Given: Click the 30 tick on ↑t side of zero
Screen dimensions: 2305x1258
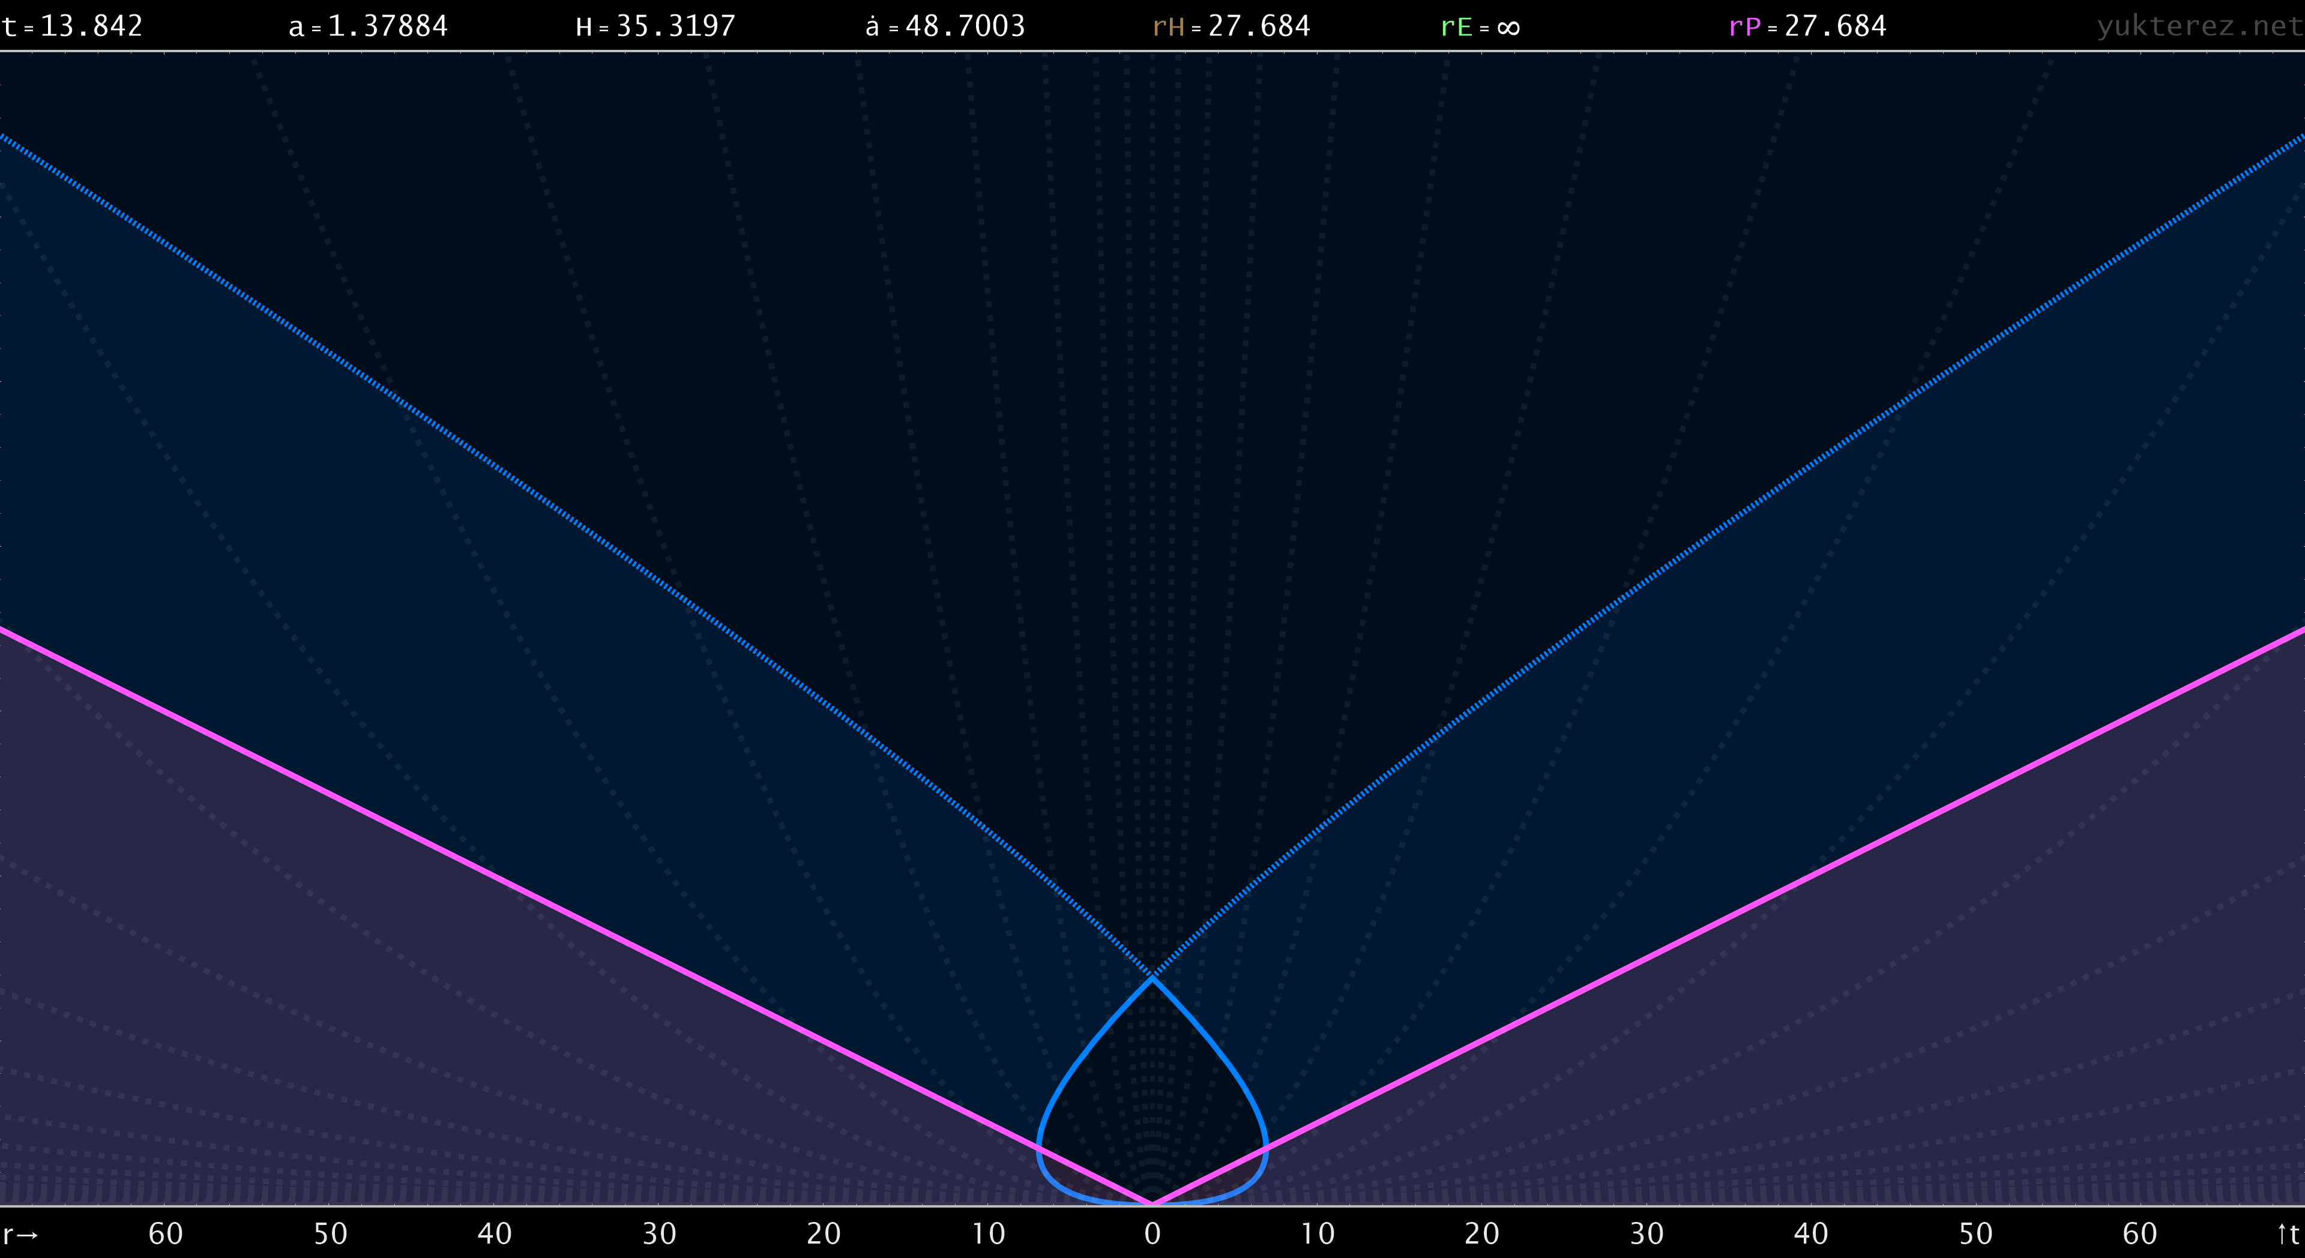Looking at the screenshot, I should point(1647,1234).
